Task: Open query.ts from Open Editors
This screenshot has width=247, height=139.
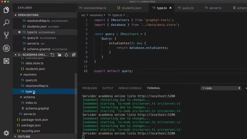Action: pos(45,38)
